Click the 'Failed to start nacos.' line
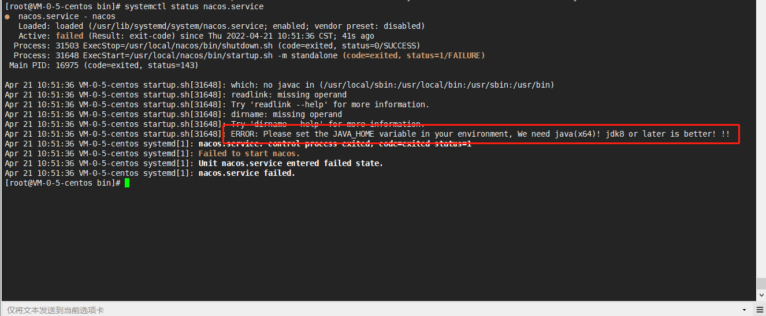 [x=249, y=153]
